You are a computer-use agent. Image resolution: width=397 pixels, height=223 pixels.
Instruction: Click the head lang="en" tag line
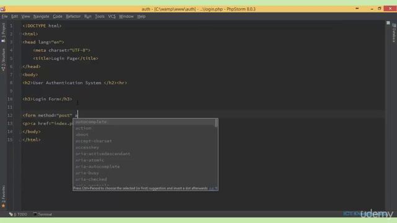click(43, 42)
